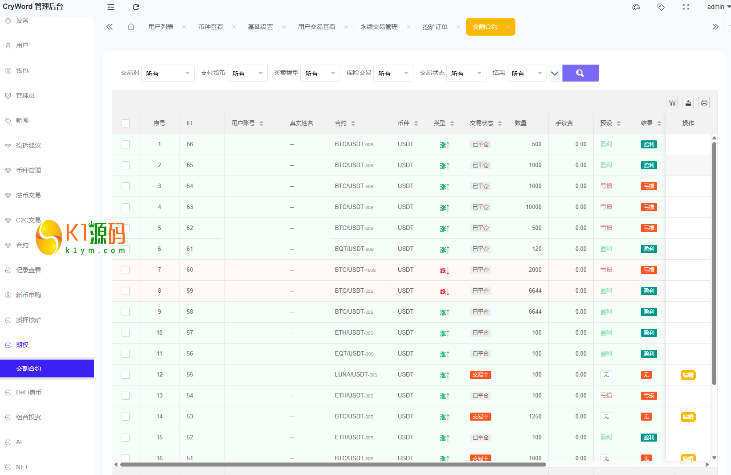Open the 交易对 dropdown
The height and width of the screenshot is (475, 731).
click(x=167, y=73)
